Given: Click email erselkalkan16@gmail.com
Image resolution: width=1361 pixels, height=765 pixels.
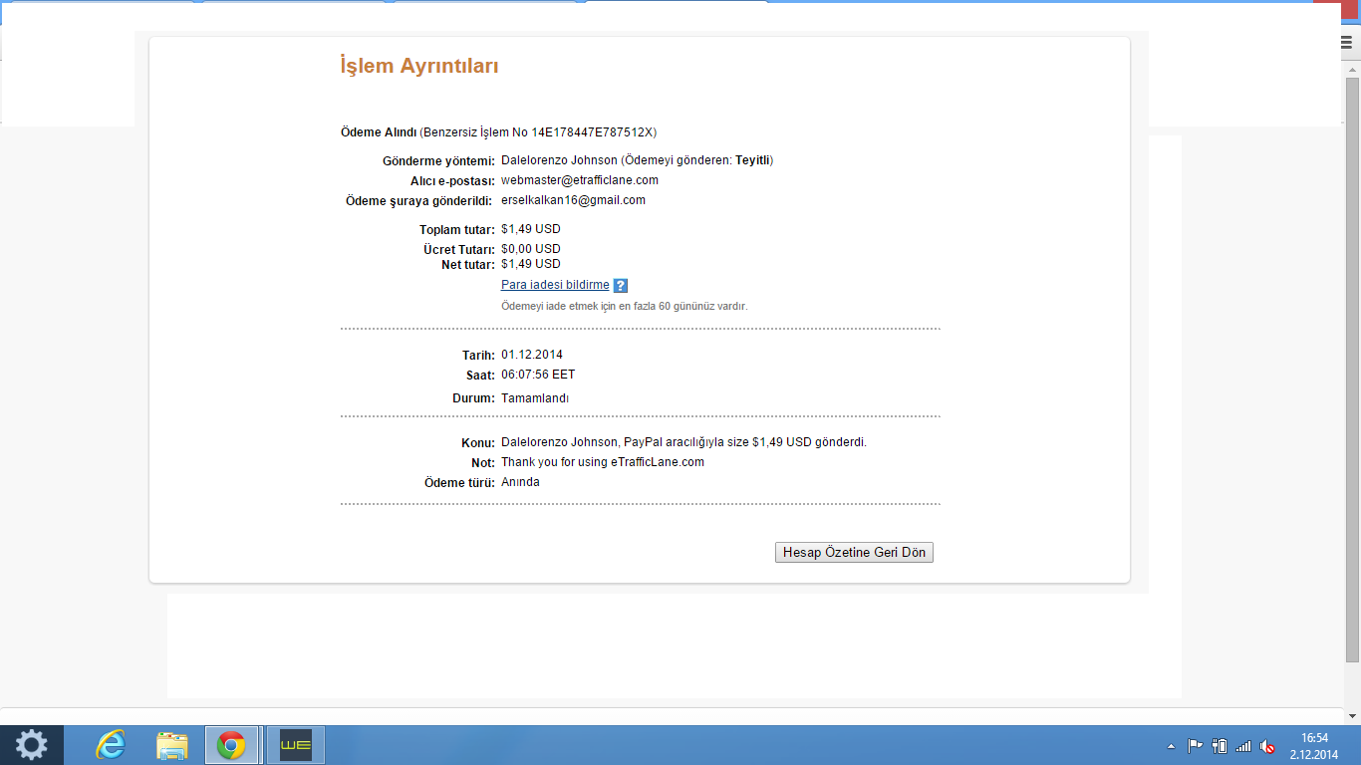Looking at the screenshot, I should point(573,200).
